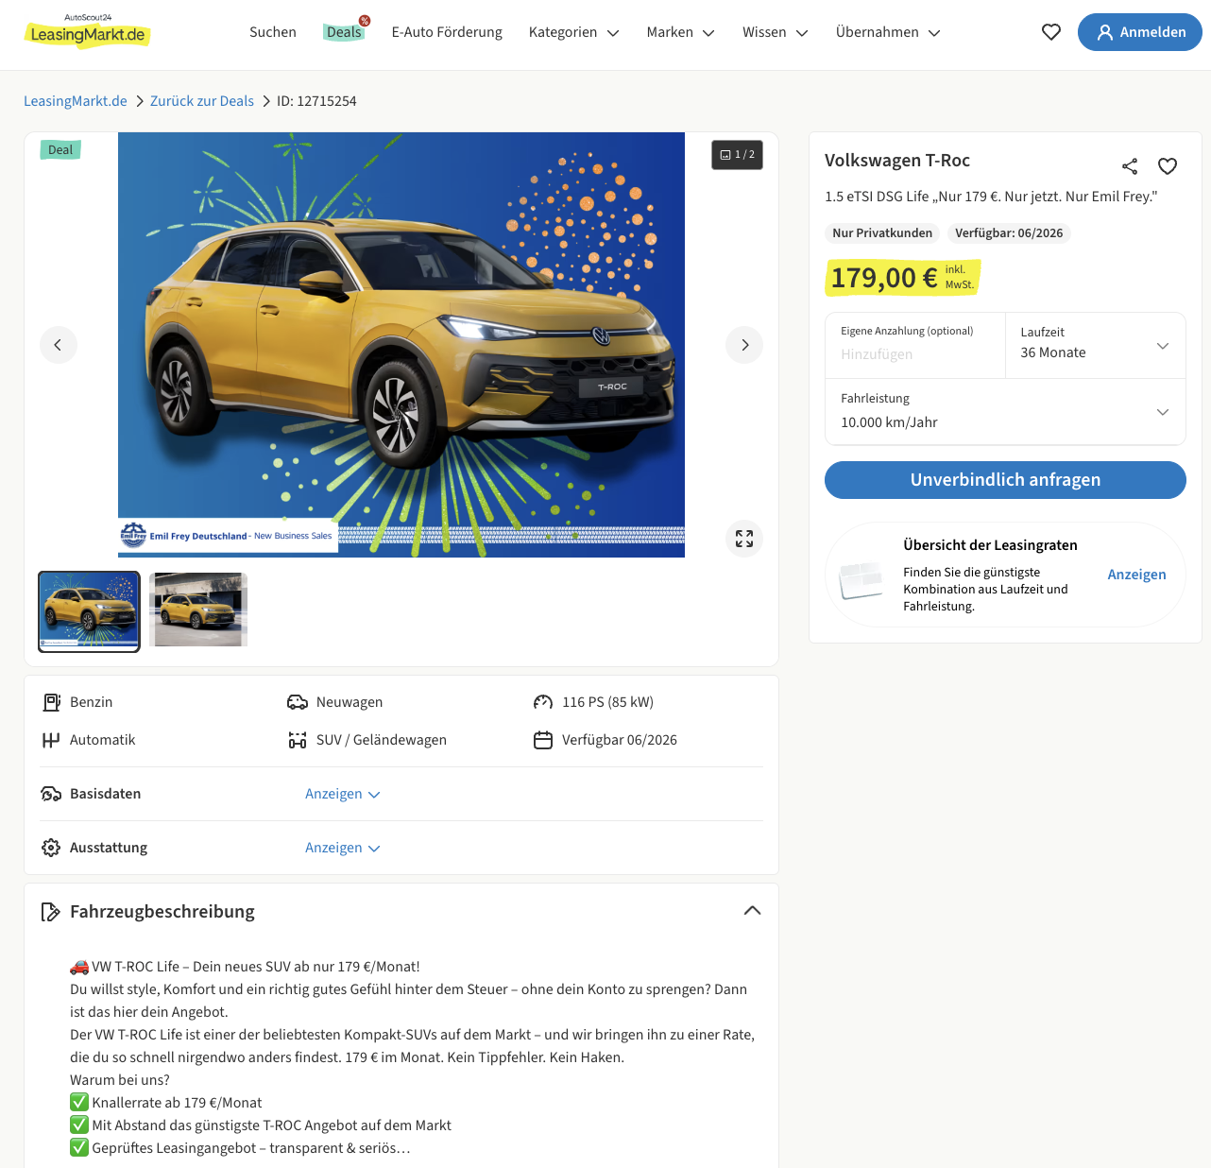Image resolution: width=1211 pixels, height=1168 pixels.
Task: Open the Laufzeit 36 Monate dropdown
Action: 1095,346
